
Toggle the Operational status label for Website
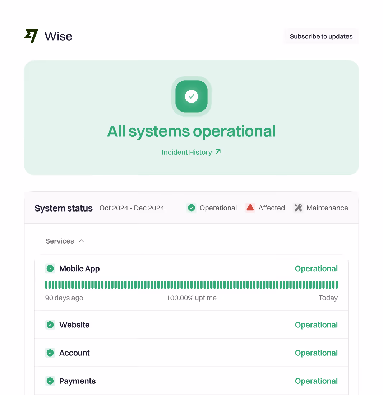pyautogui.click(x=316, y=324)
